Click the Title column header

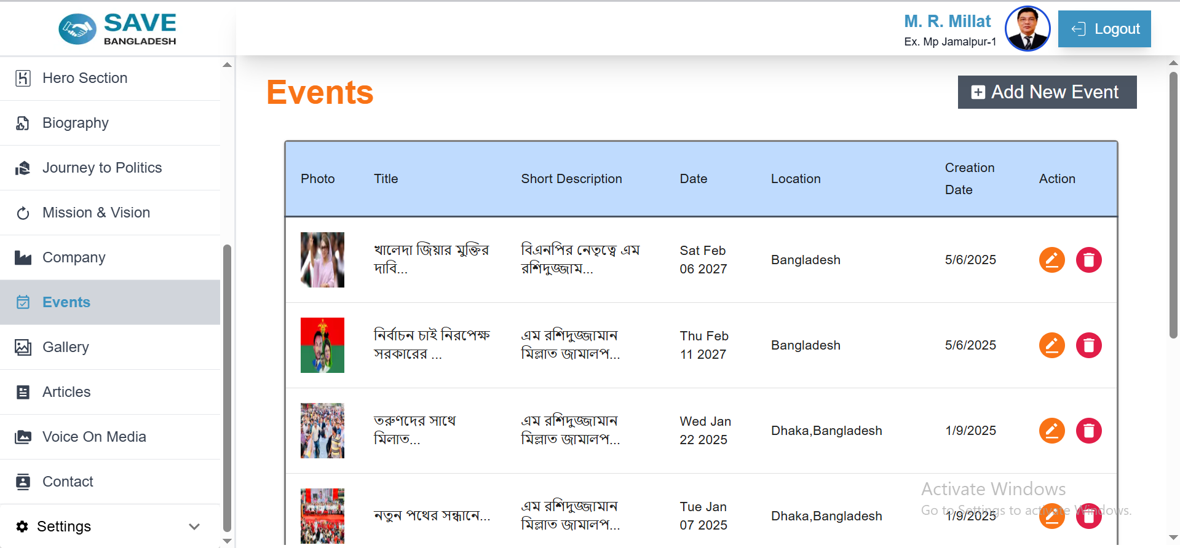pos(386,179)
